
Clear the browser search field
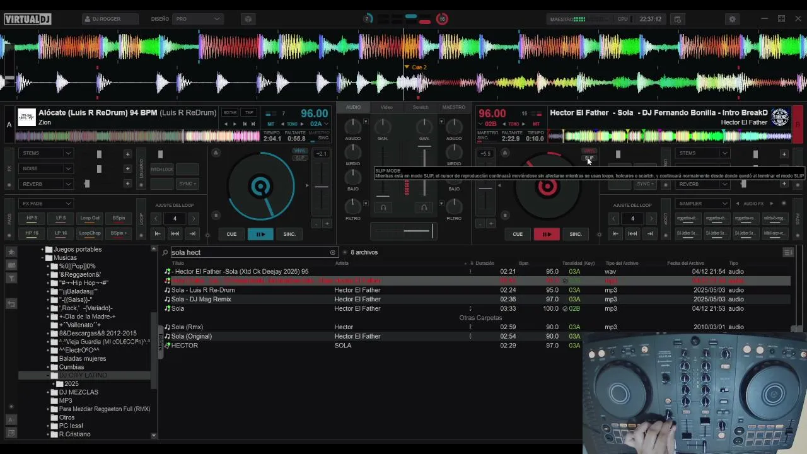tap(333, 252)
